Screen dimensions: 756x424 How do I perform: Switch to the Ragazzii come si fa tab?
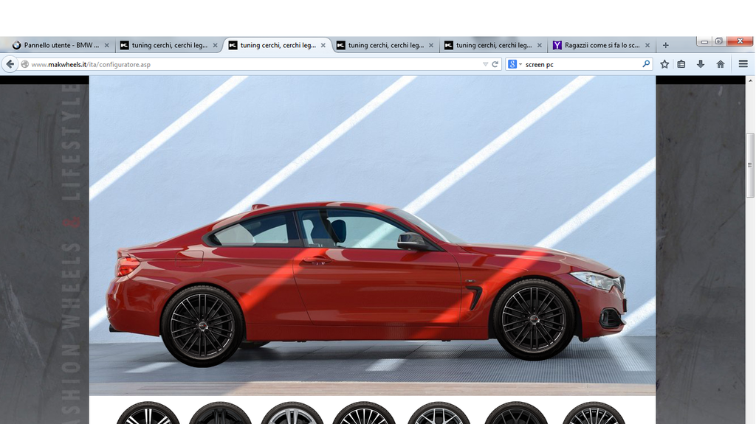click(x=602, y=45)
